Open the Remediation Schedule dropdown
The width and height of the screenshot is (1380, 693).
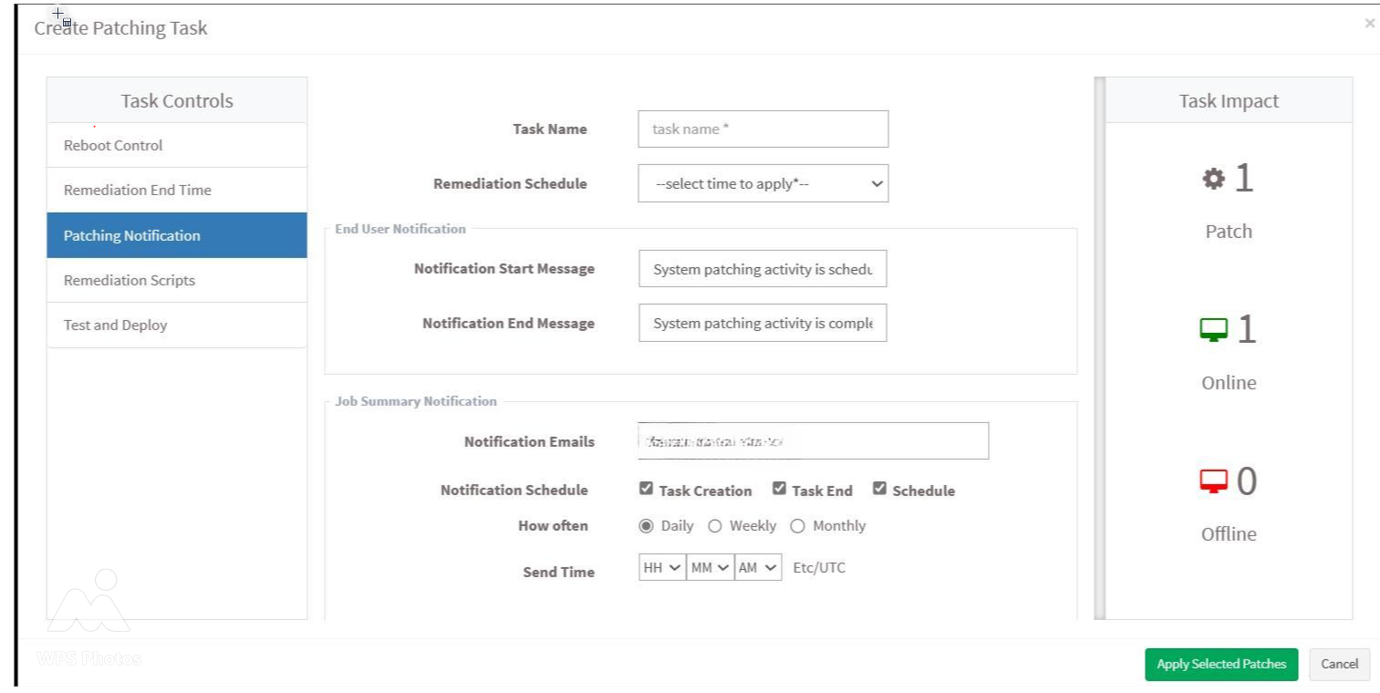[763, 184]
